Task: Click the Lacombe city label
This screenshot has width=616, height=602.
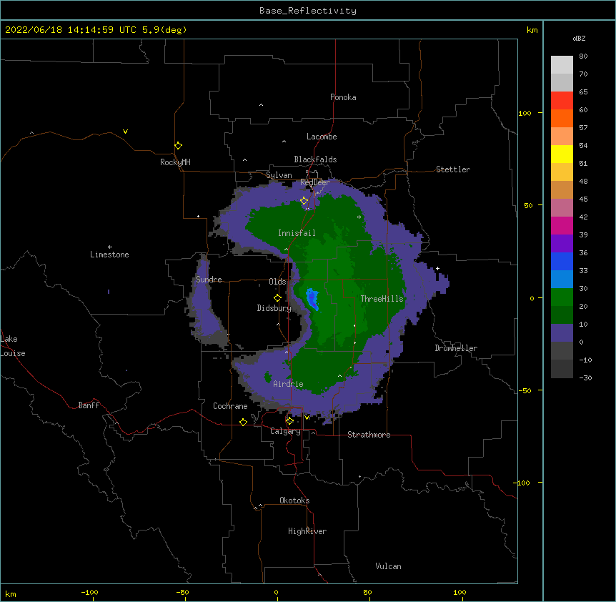Action: [x=322, y=137]
